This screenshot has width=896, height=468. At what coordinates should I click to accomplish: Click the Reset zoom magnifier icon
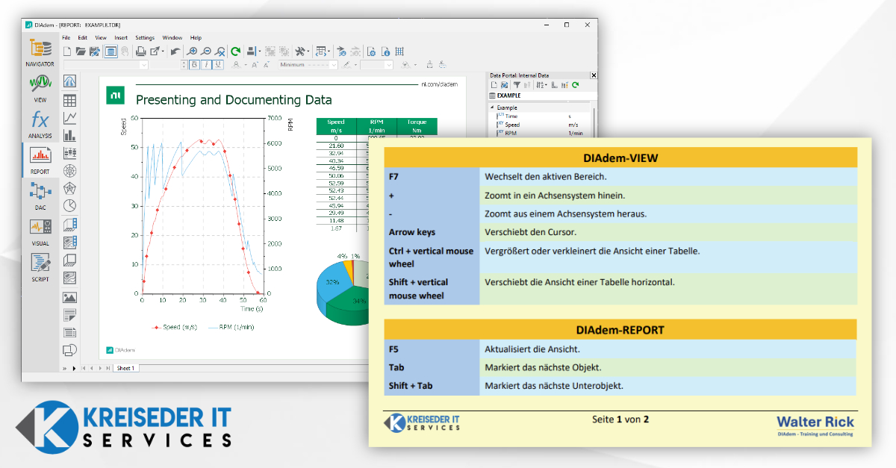(220, 52)
